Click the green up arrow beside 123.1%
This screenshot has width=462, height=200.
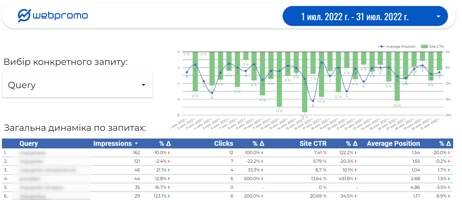pyautogui.click(x=169, y=196)
